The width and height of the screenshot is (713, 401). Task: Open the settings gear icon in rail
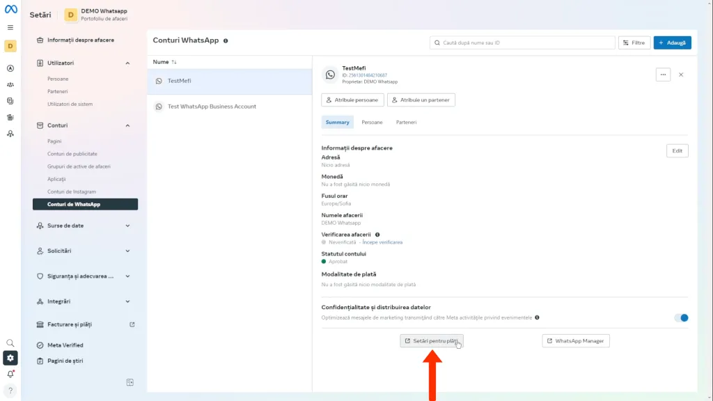10,358
